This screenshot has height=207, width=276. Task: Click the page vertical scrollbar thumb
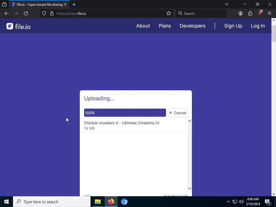click(x=274, y=33)
